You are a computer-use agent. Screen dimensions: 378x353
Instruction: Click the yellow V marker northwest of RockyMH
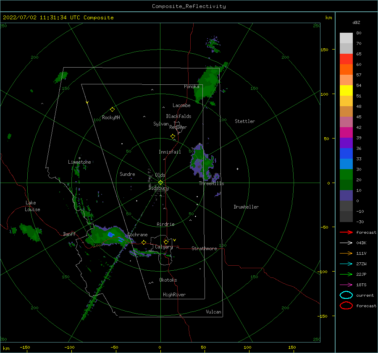(x=87, y=102)
